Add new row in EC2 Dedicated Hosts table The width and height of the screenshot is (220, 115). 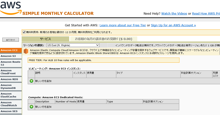click(31, 107)
